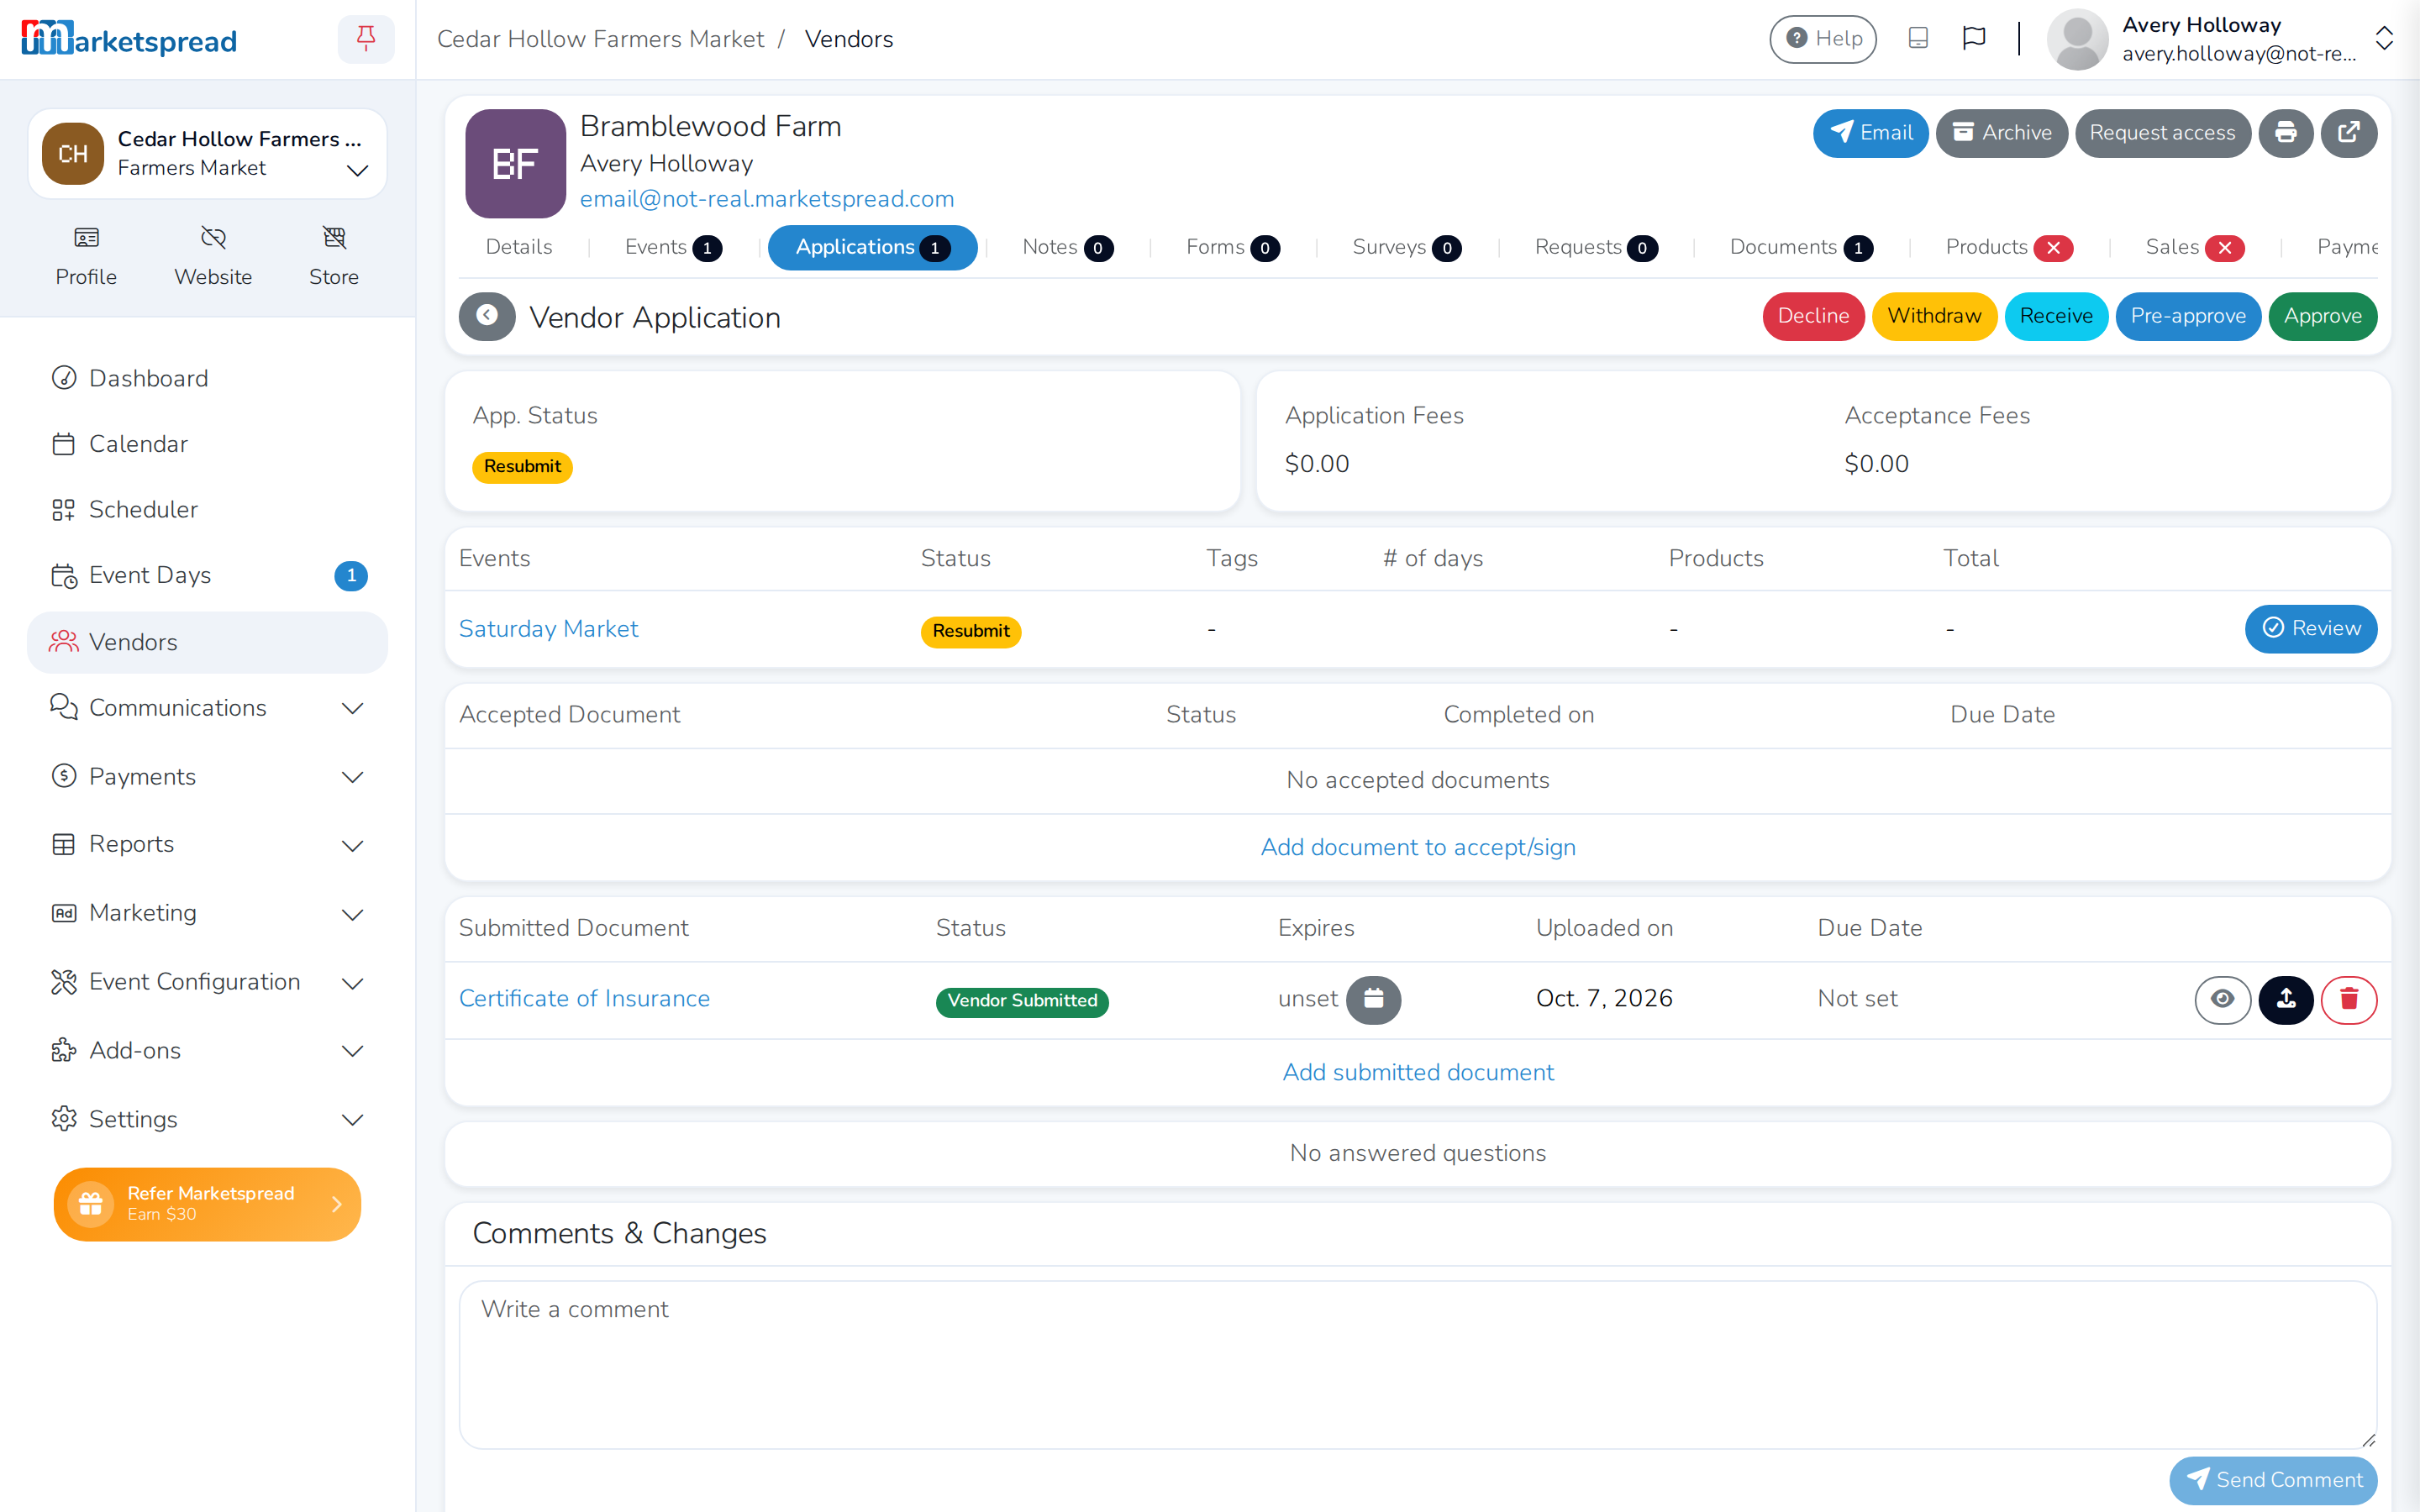This screenshot has width=2420, height=1512.
Task: Switch to the Events tab
Action: (x=673, y=247)
